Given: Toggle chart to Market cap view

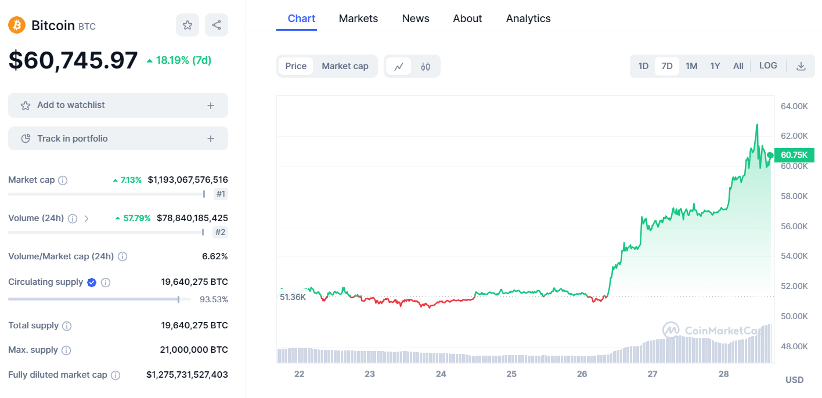Looking at the screenshot, I should (x=345, y=66).
